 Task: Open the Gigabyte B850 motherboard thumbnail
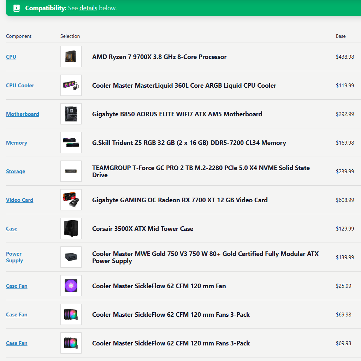tap(71, 114)
